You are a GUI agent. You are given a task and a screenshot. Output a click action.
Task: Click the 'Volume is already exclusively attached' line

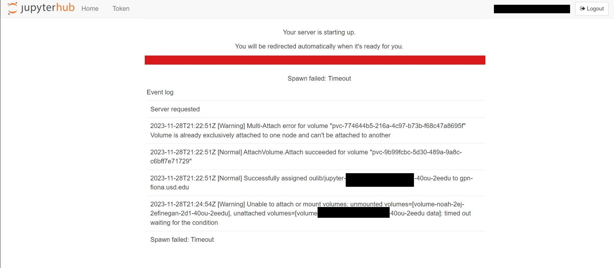click(270, 135)
